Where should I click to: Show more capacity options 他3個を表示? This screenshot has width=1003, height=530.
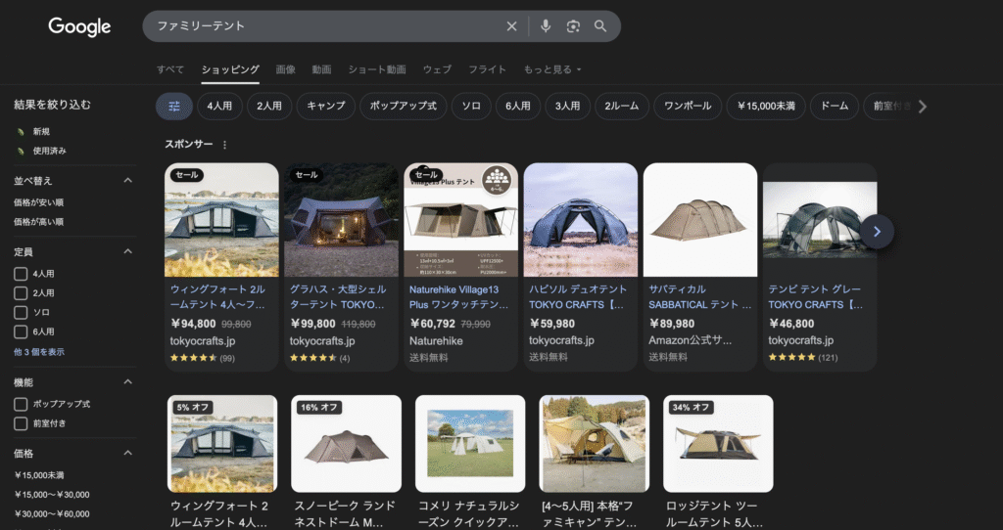(39, 352)
